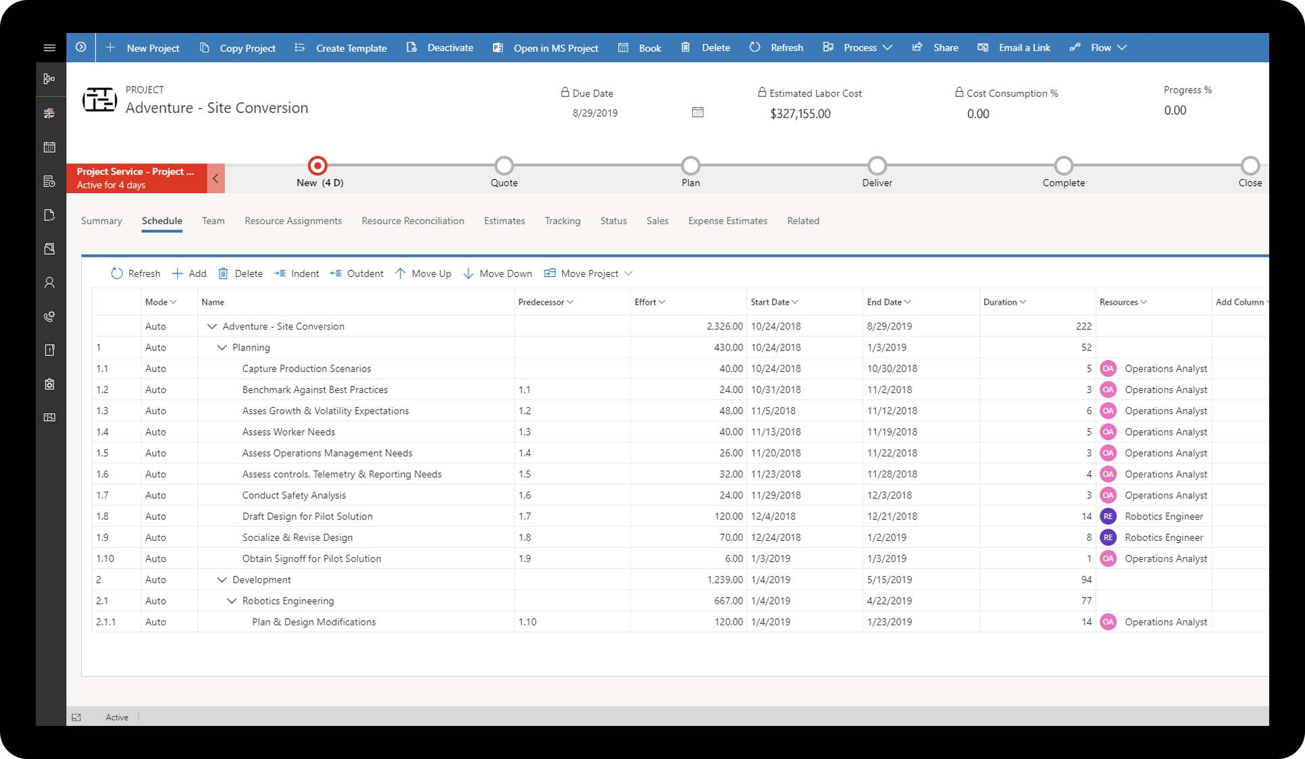The image size is (1305, 759).
Task: Click the person icon in sidebar
Action: 49,283
